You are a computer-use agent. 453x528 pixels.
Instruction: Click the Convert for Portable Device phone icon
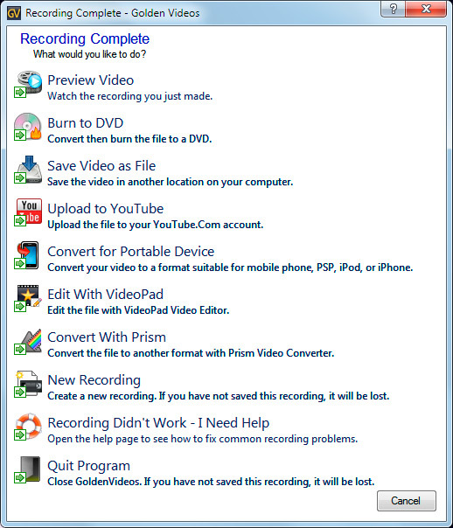[28, 255]
